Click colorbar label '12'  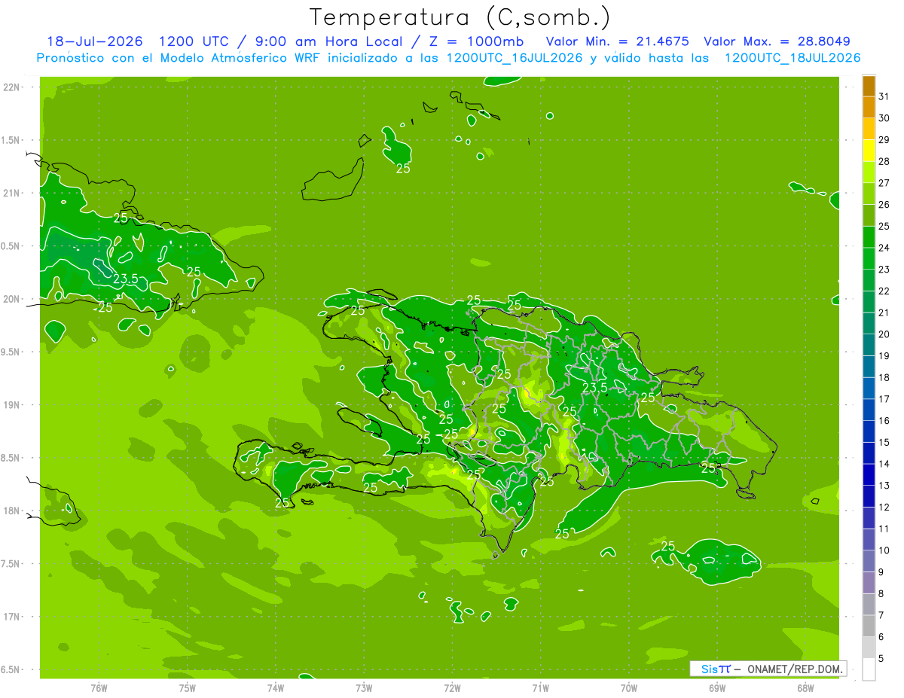(884, 507)
